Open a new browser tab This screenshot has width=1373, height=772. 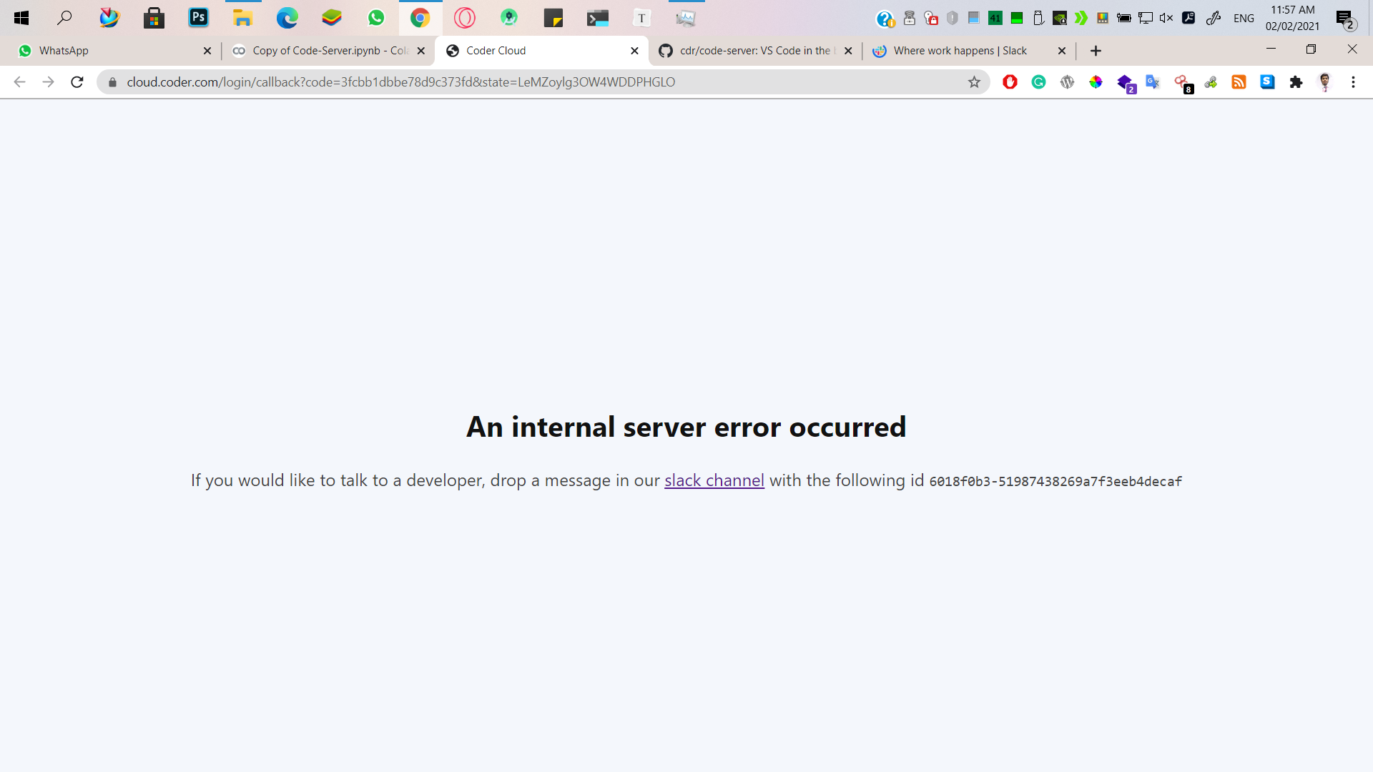coord(1096,51)
